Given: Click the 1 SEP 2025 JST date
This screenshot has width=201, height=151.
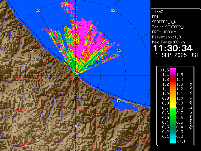Looking at the screenshot, I should tap(177, 55).
